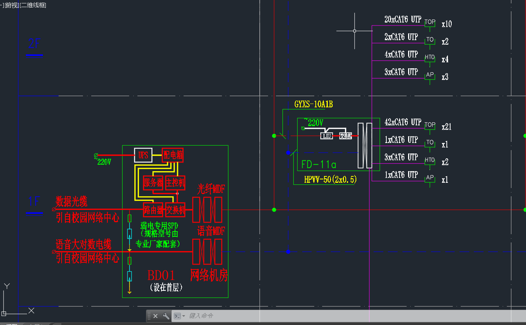Select the 主控机 block
The image size is (526, 325).
click(175, 183)
